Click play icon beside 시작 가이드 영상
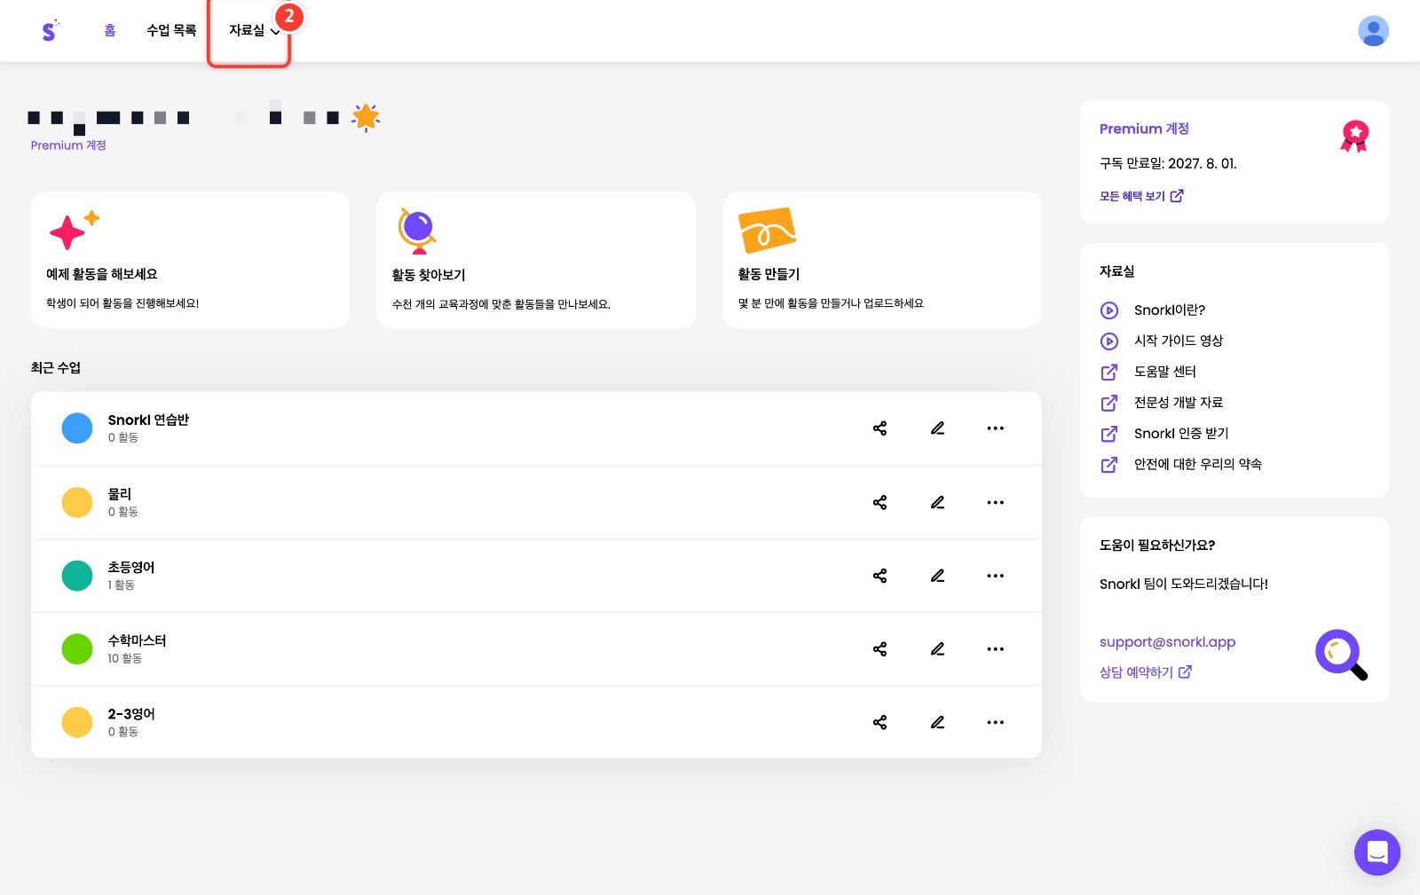This screenshot has height=895, width=1420. 1109,341
